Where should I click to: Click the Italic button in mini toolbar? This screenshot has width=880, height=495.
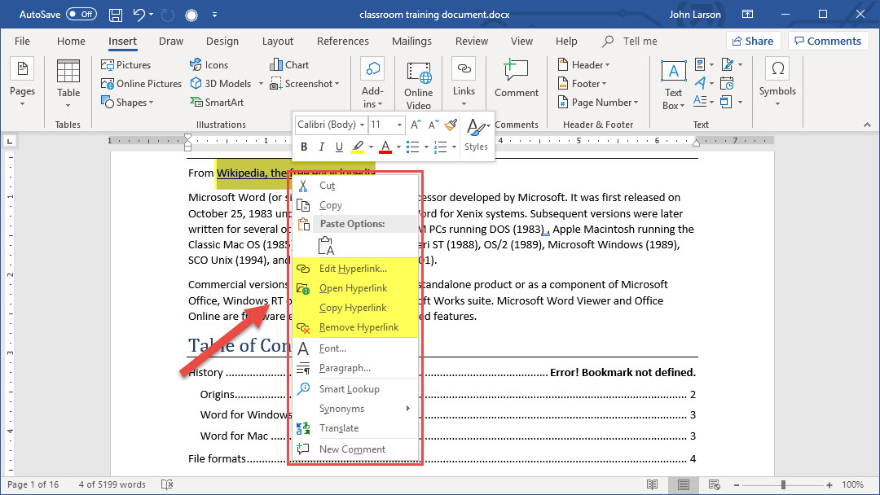[321, 147]
